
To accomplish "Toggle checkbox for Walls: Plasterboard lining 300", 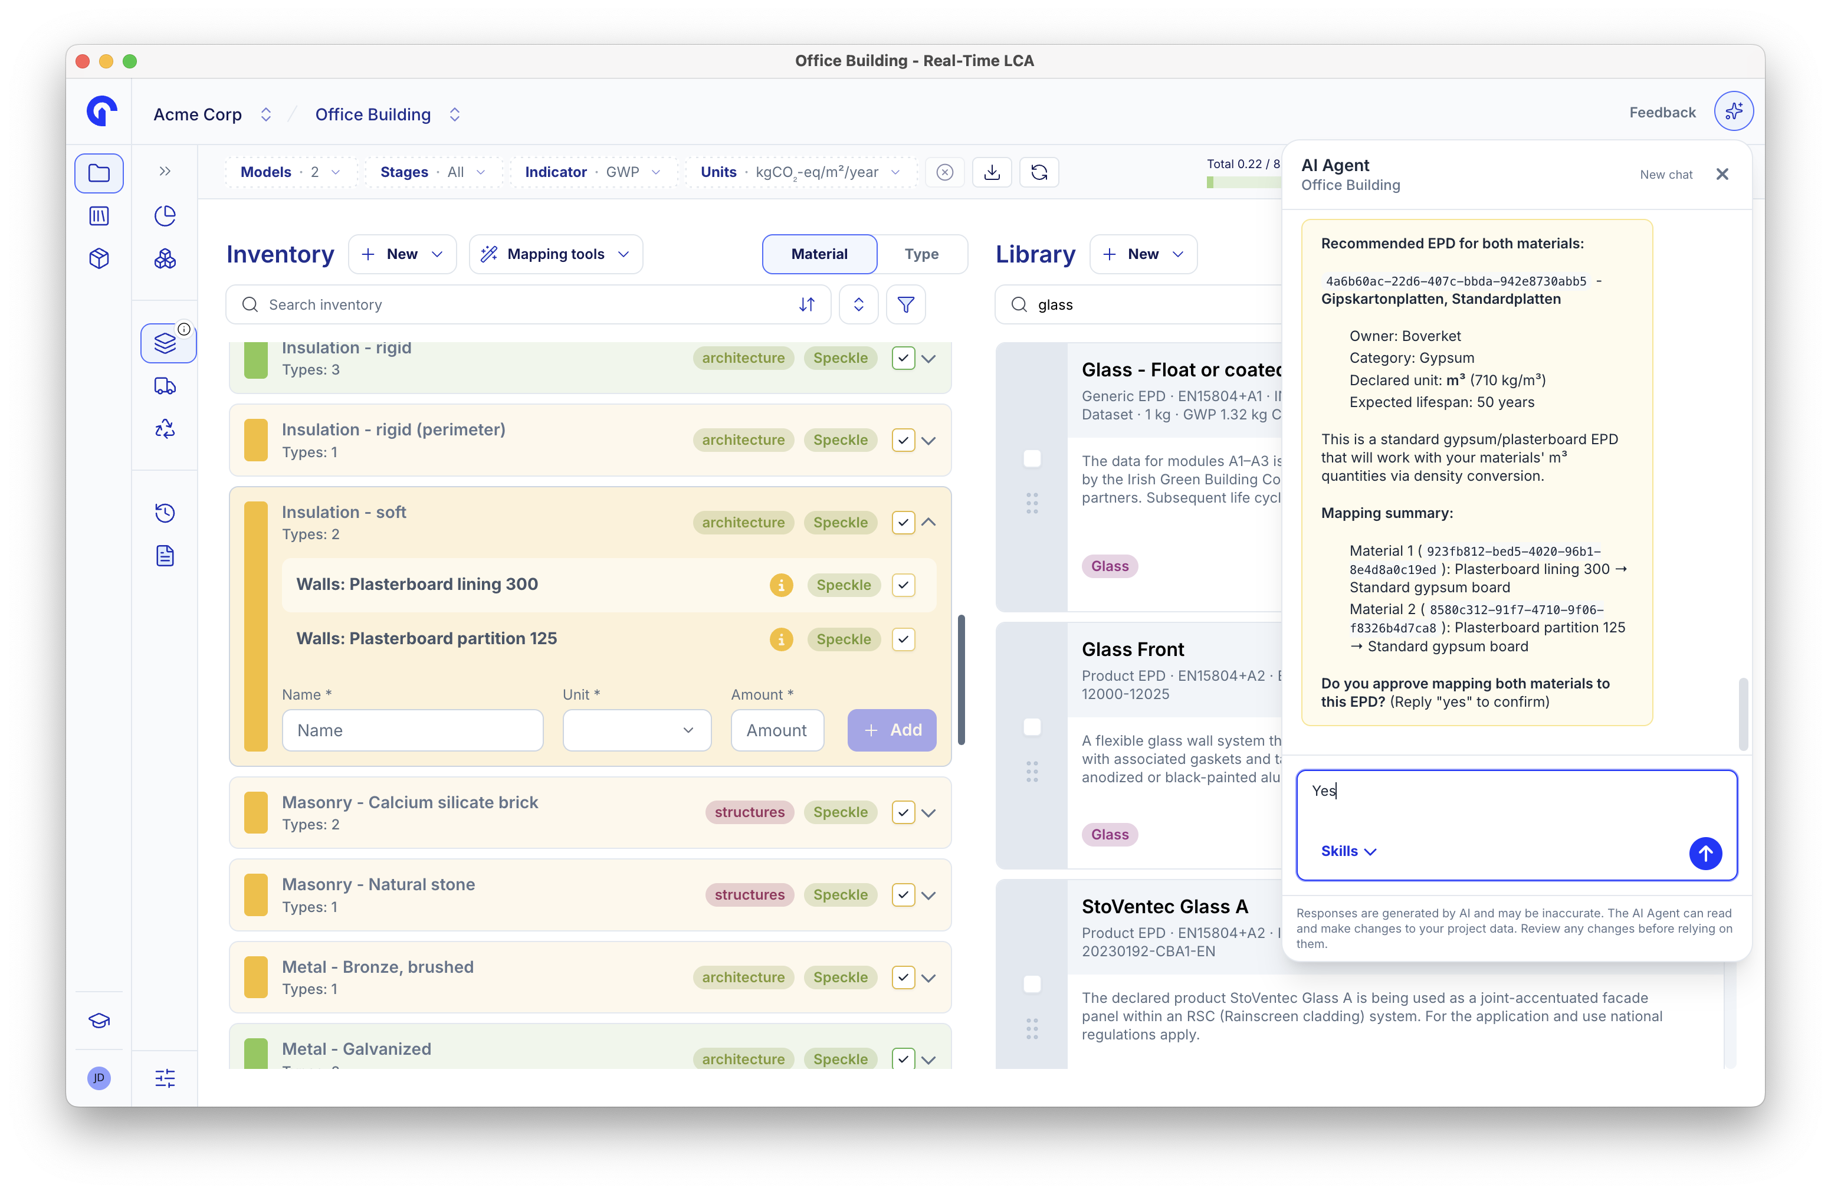I will pos(903,585).
